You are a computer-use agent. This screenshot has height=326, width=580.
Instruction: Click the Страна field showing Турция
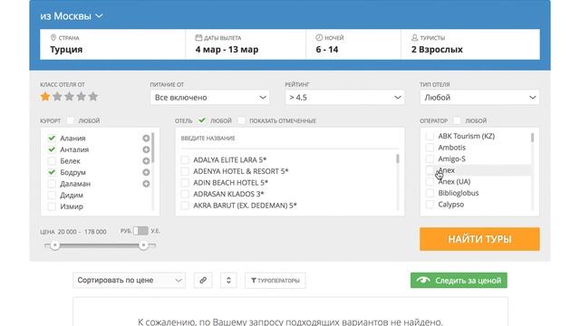coord(112,44)
